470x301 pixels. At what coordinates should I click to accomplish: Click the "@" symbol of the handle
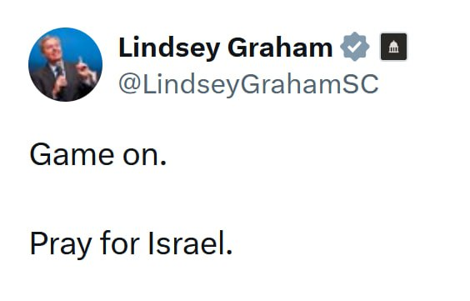[x=130, y=84]
